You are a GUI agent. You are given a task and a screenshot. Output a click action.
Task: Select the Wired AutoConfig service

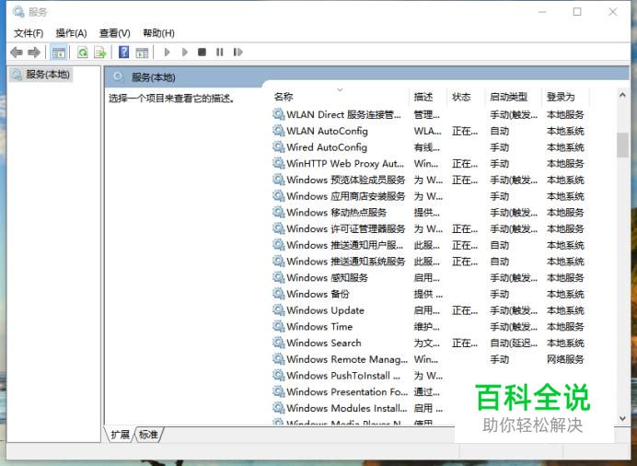pos(429,147)
